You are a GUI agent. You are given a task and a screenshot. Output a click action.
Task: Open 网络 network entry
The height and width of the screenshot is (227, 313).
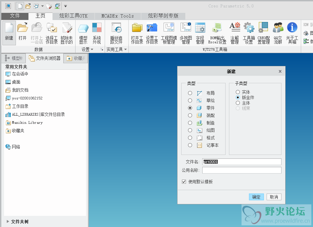(x=13, y=147)
